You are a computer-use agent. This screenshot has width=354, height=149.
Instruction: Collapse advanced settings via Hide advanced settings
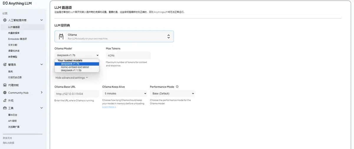pos(72,78)
